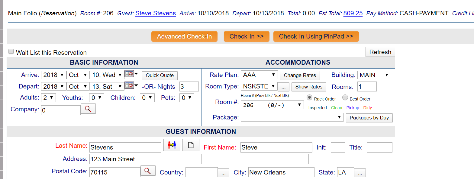Click the postal code search magnifier icon
This screenshot has height=179, width=474.
(148, 171)
